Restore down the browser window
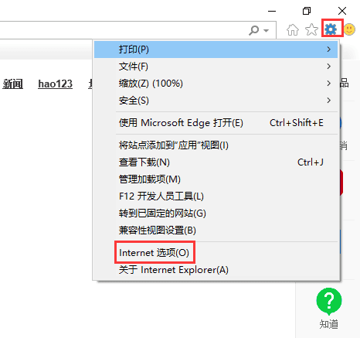This screenshot has height=338, width=360. [307, 11]
